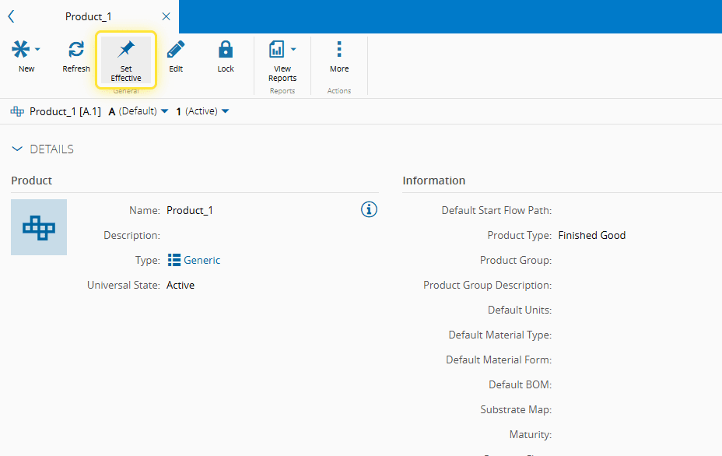The width and height of the screenshot is (722, 456).
Task: Click the New asterisk icon
Action: (x=21, y=50)
